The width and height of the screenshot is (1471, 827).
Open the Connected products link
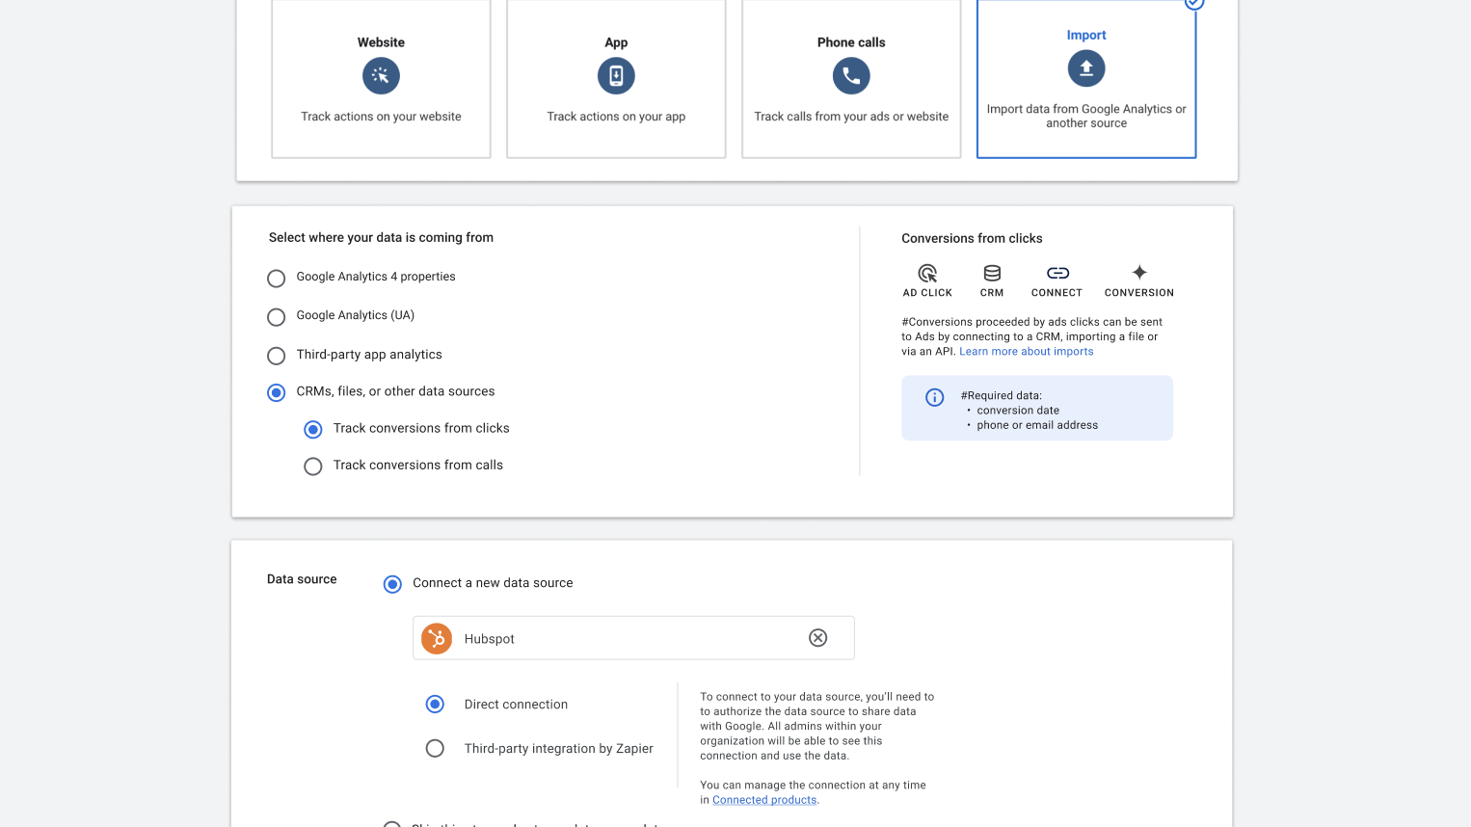[764, 800]
